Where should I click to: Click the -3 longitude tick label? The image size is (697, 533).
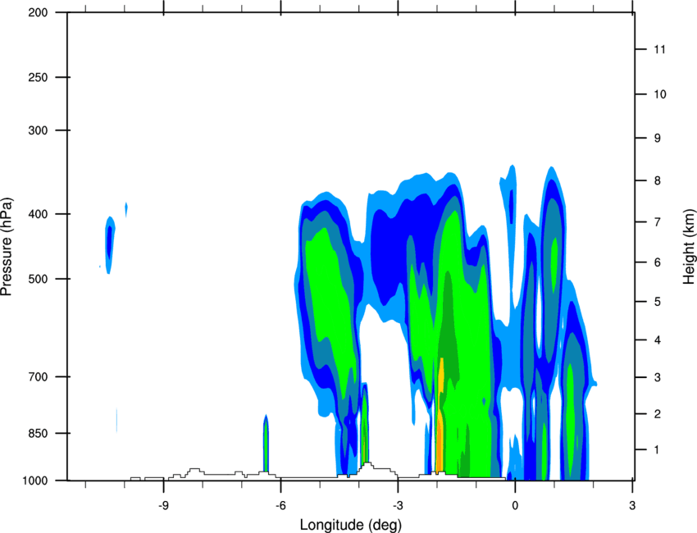398,506
